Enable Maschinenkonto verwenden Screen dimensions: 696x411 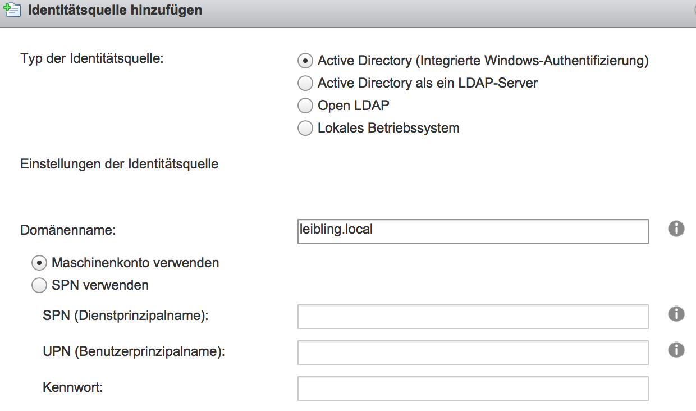[x=39, y=263]
